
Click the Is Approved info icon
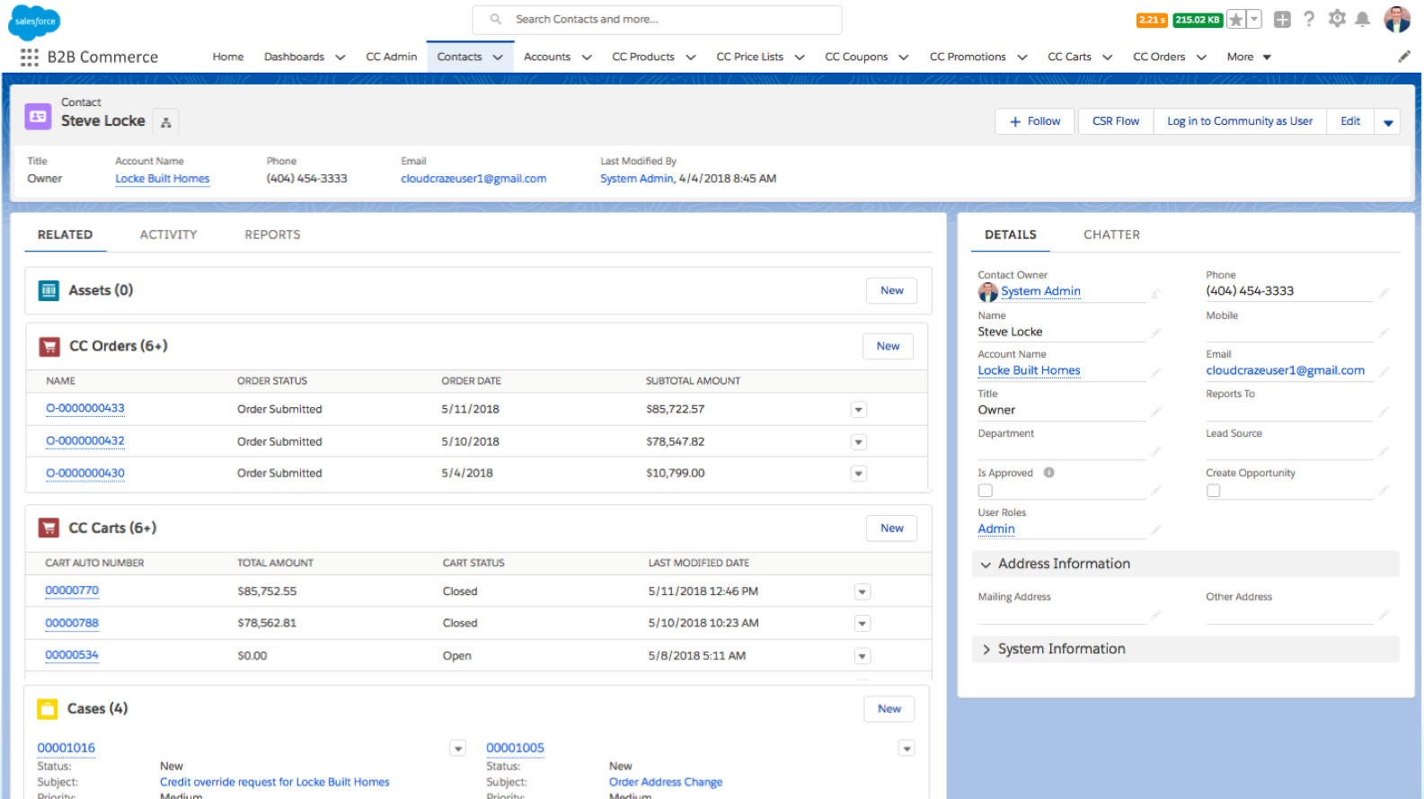pyautogui.click(x=1048, y=473)
